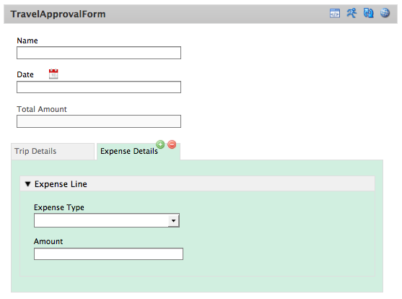Click the Total Amount label
Screen dimensions: 402x299
tap(42, 109)
